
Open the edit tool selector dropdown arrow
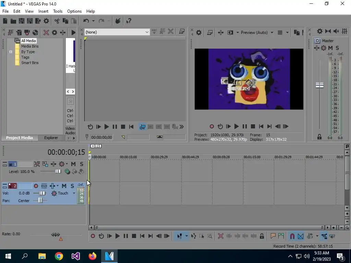(186, 236)
